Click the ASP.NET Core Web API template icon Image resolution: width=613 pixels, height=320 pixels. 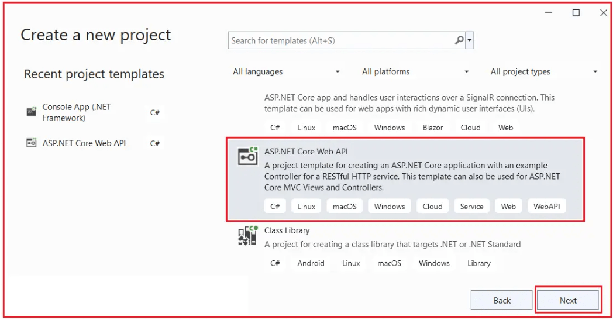click(x=247, y=156)
